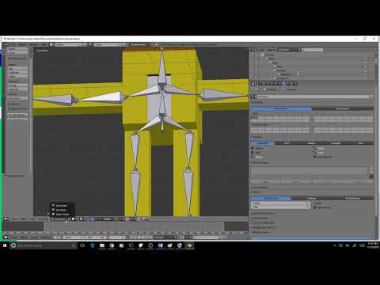This screenshot has height=285, width=380.
Task: Select Around Frame ghost type
Action: (272, 198)
